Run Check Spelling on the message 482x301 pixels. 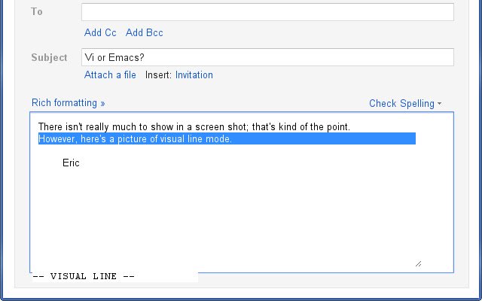point(401,104)
